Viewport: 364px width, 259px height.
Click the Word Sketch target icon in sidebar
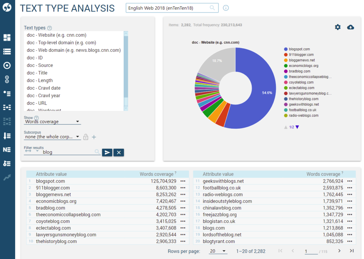[7, 65]
